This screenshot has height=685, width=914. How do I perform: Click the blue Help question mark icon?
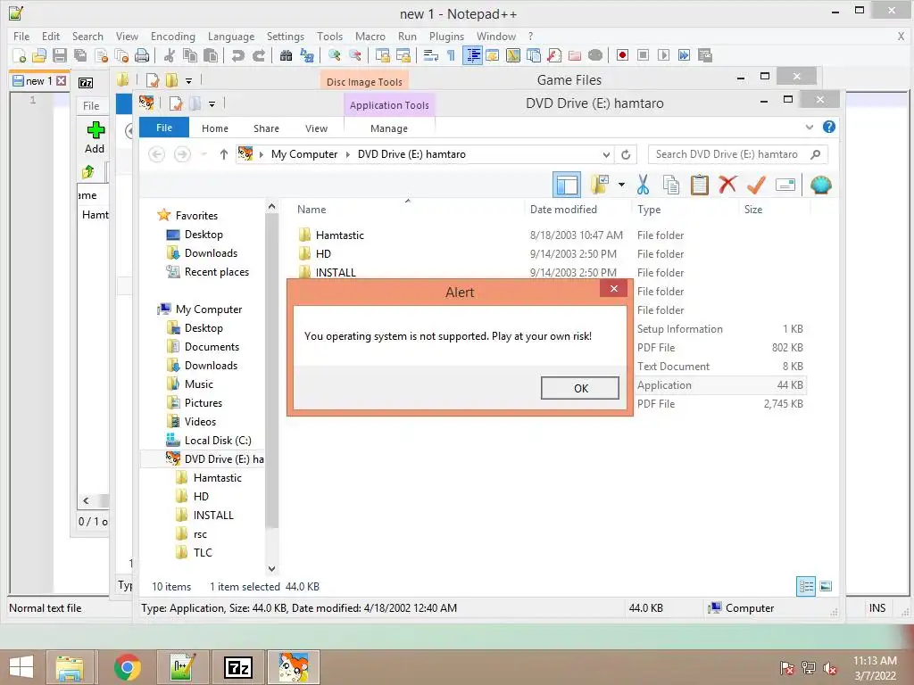[x=829, y=127]
